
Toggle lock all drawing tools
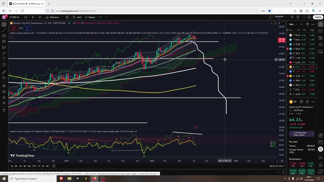point(4,97)
